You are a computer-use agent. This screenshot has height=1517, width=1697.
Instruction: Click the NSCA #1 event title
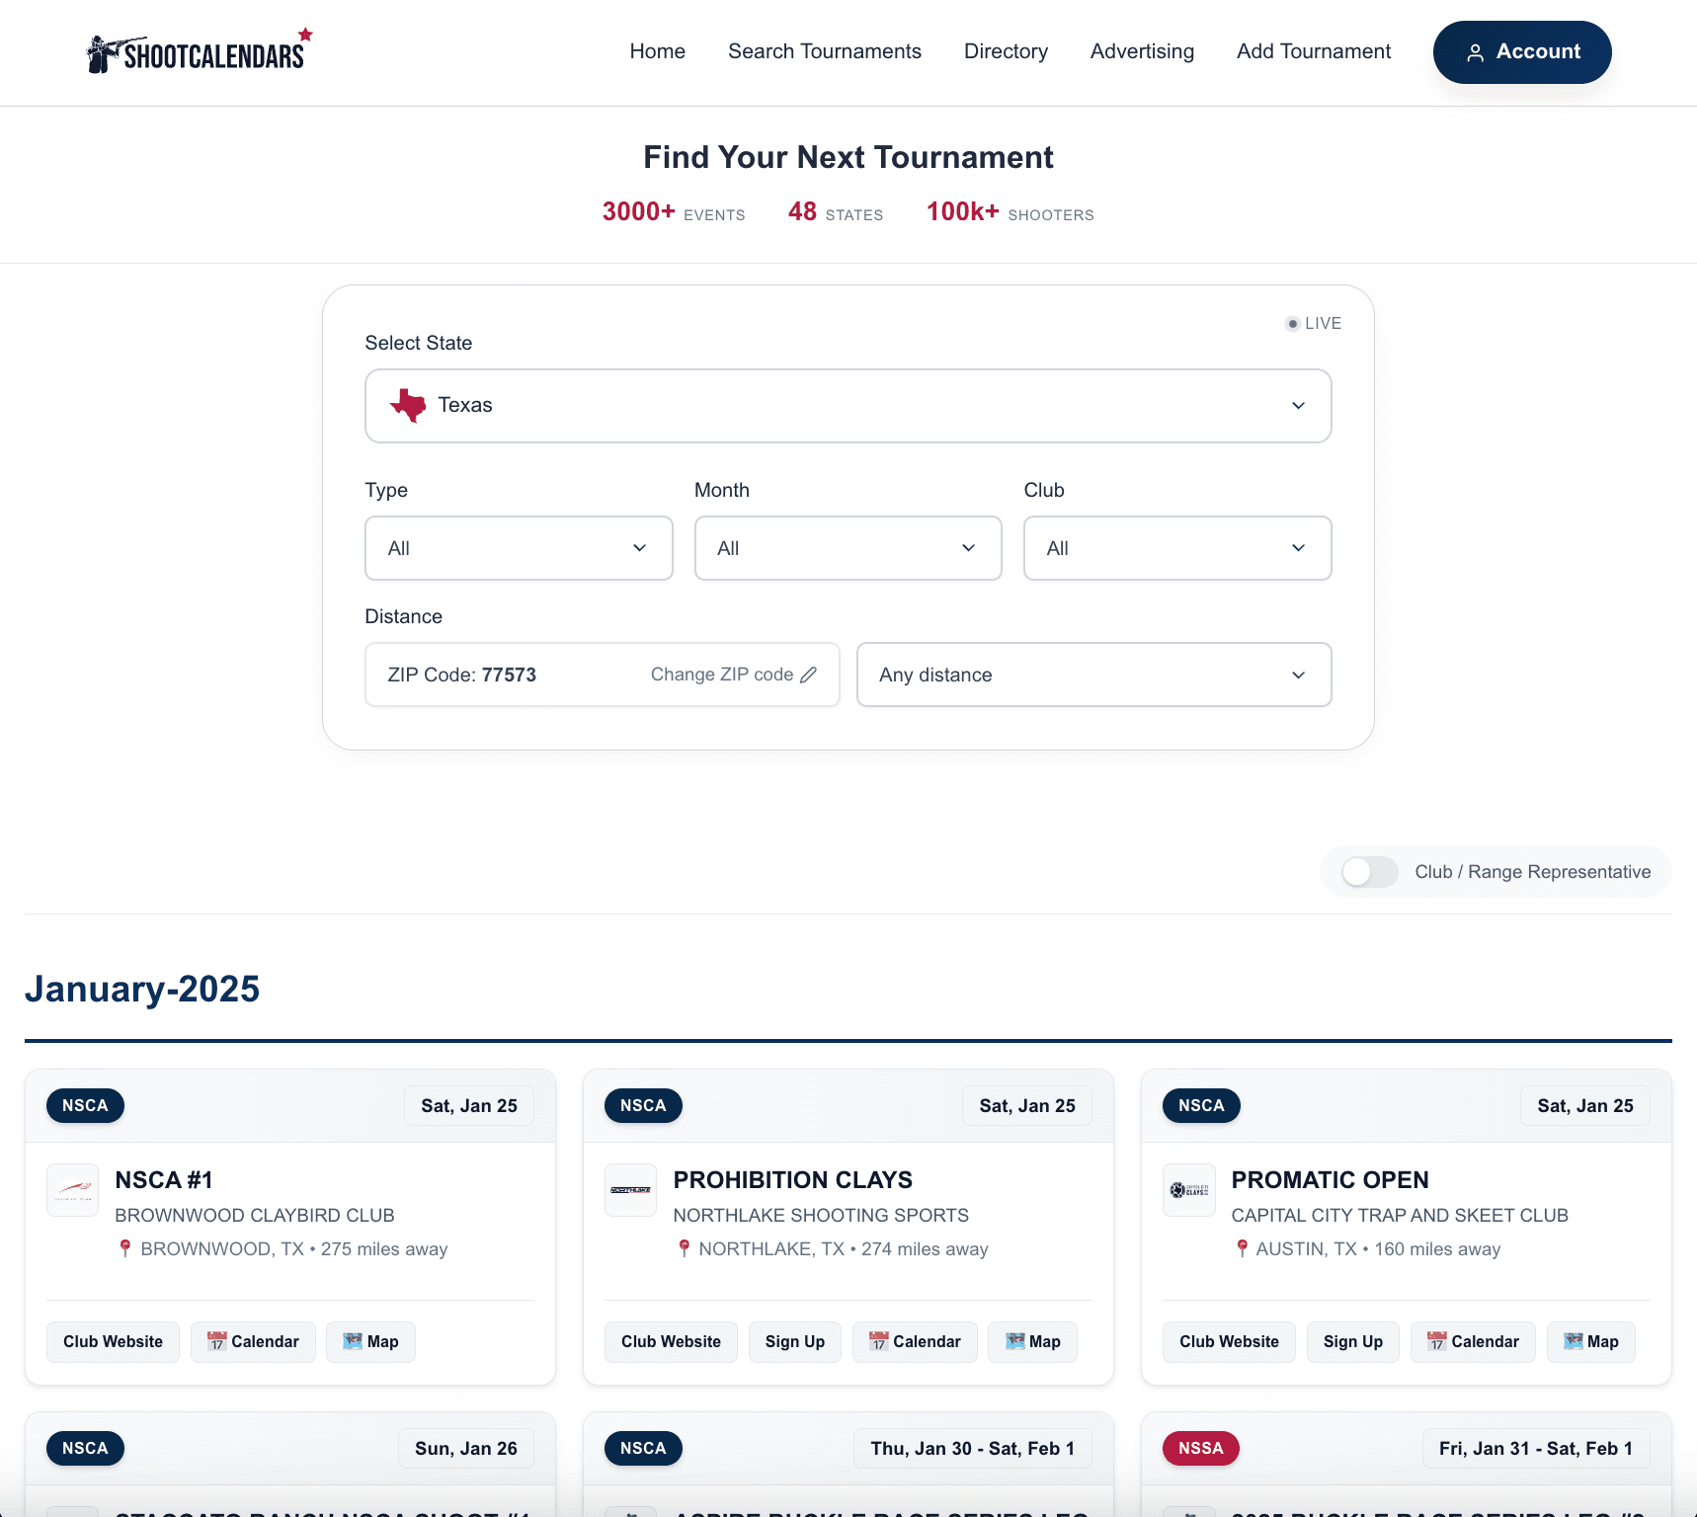164,1180
